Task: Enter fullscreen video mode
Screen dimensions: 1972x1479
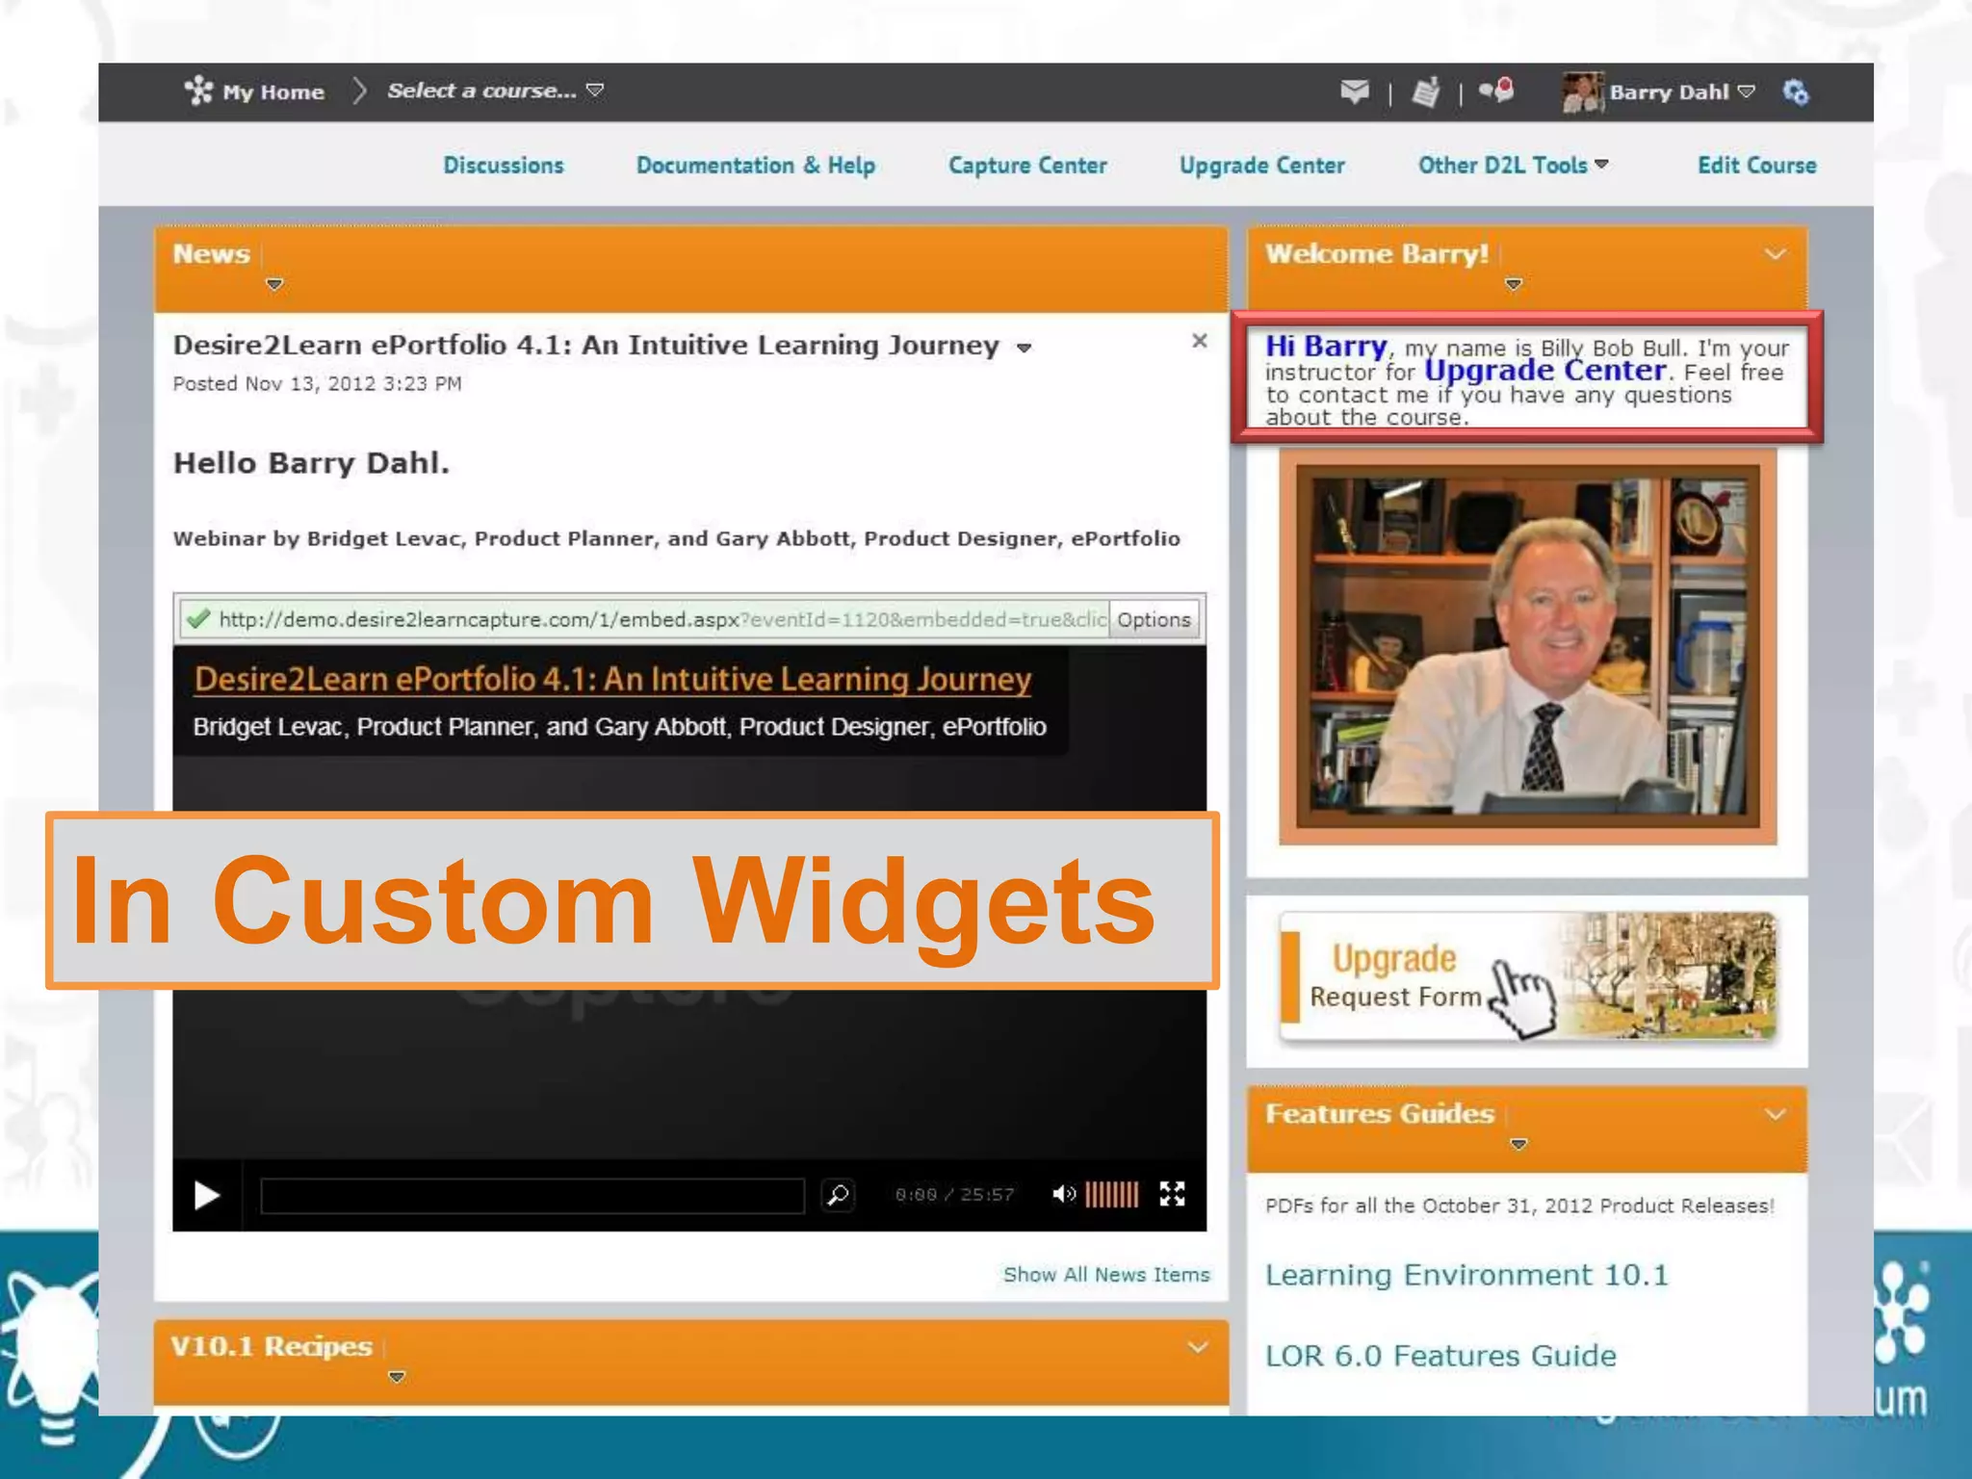Action: click(x=1172, y=1194)
